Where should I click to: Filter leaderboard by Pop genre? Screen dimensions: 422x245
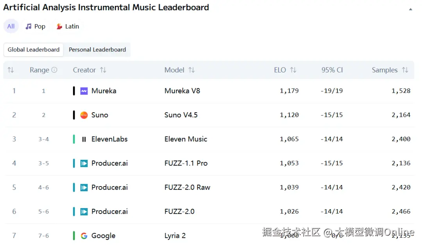pyautogui.click(x=36, y=26)
